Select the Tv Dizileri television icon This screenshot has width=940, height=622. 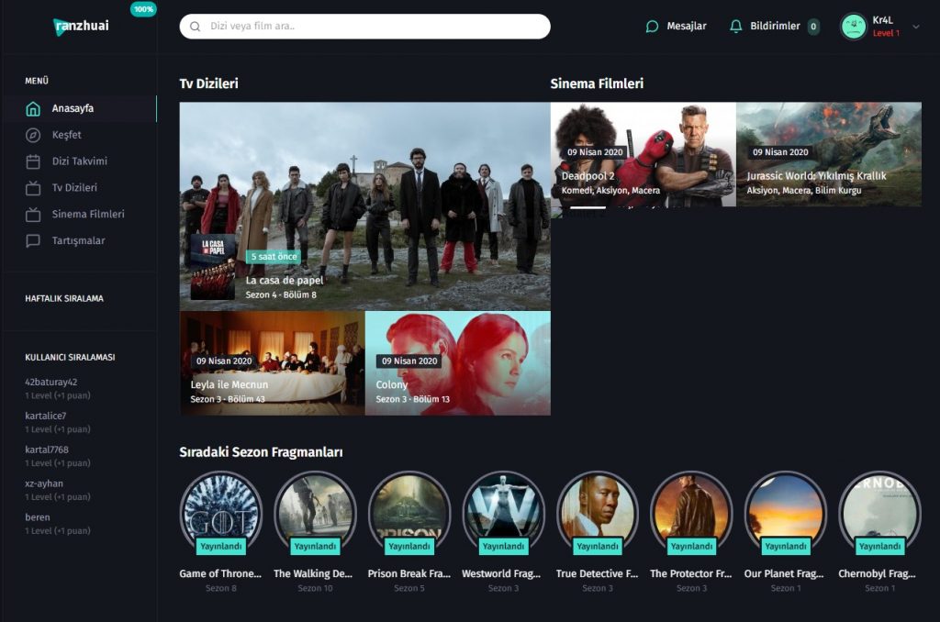[33, 188]
